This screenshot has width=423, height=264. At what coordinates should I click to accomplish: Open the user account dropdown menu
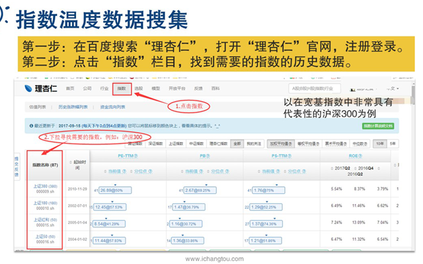pos(365,89)
